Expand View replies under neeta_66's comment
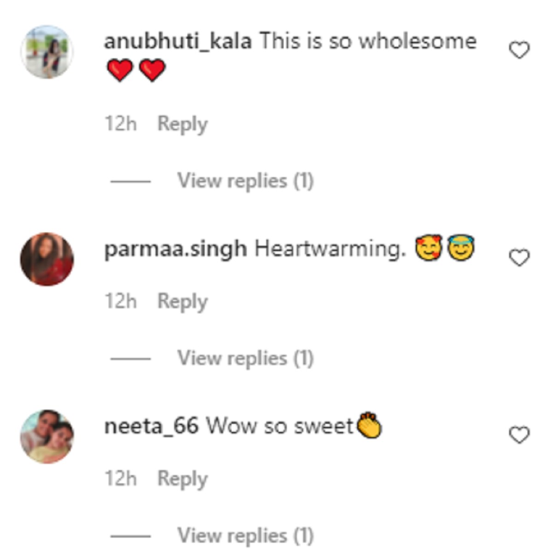Screen dimensions: 553x554 coord(246,536)
